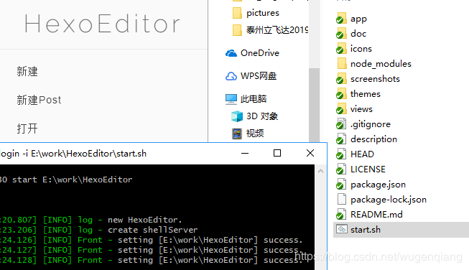Open WPS网盘 in navigation pane
This screenshot has height=270, width=469.
tap(259, 76)
